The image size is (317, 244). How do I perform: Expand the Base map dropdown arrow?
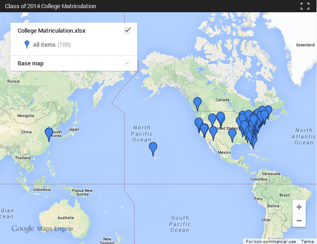click(x=127, y=63)
